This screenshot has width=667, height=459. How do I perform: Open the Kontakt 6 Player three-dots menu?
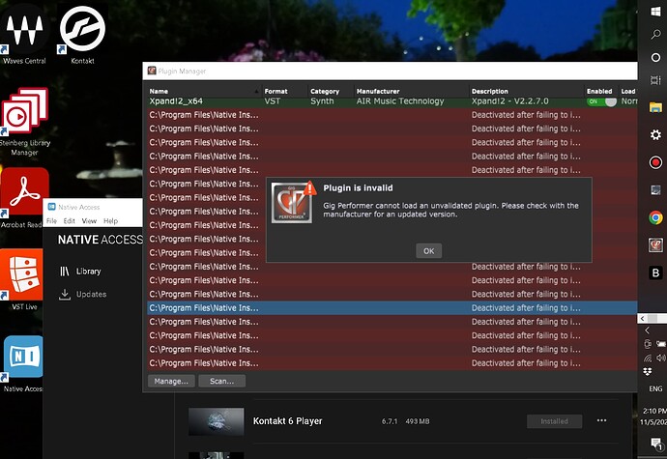tap(601, 420)
